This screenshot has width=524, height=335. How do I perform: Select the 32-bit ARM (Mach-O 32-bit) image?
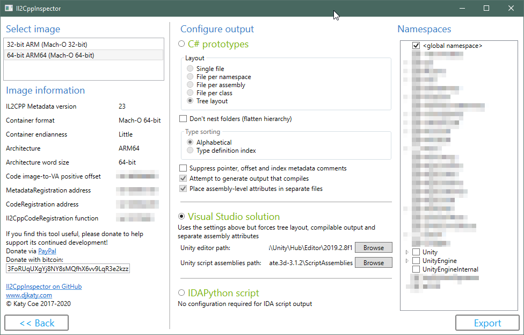coord(64,44)
